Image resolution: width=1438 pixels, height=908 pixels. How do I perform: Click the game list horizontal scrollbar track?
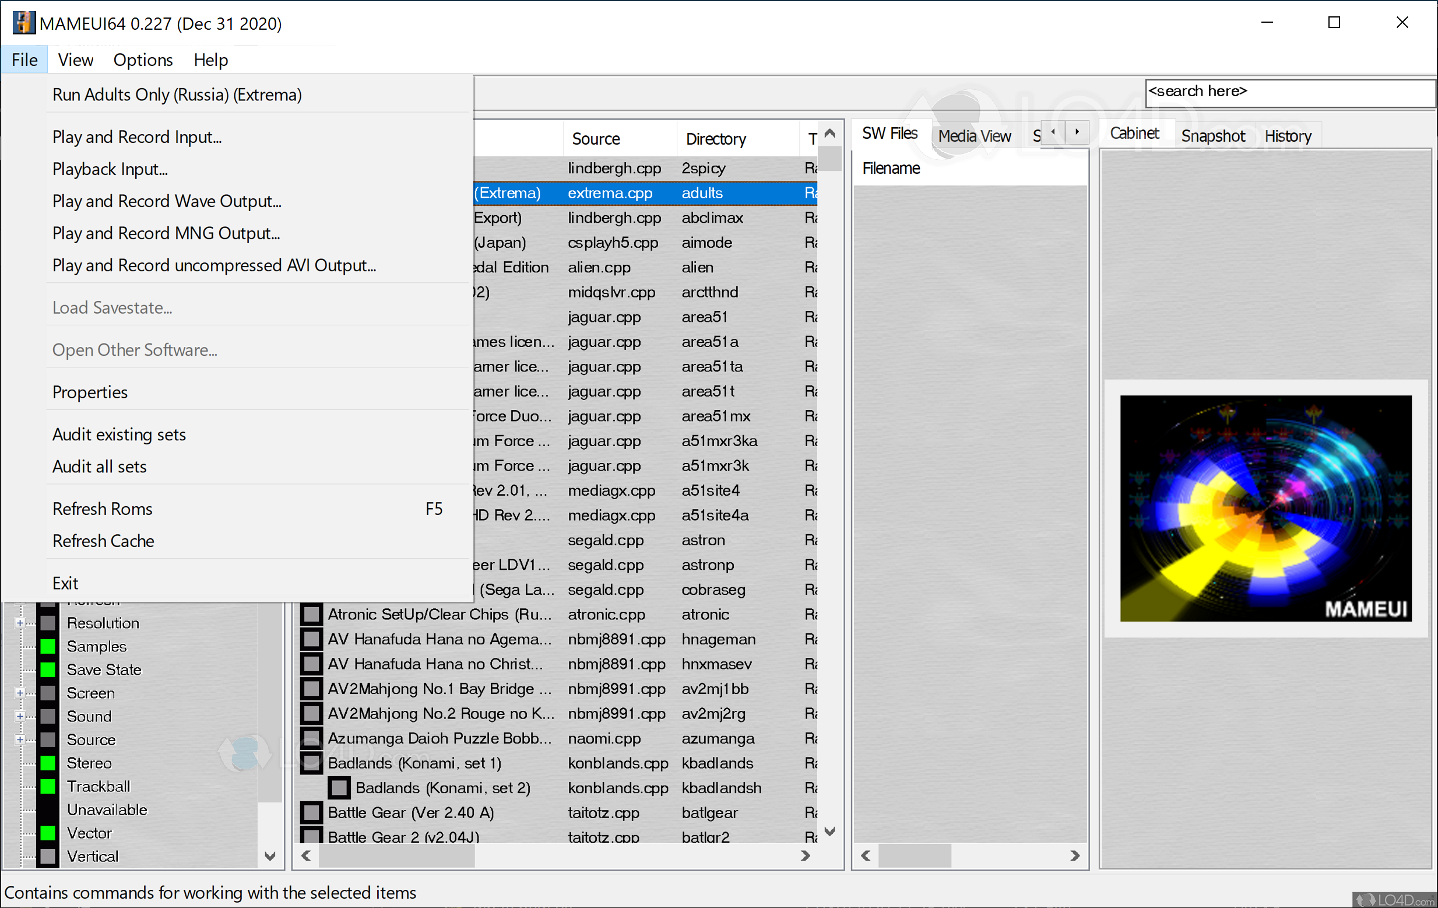pyautogui.click(x=633, y=856)
